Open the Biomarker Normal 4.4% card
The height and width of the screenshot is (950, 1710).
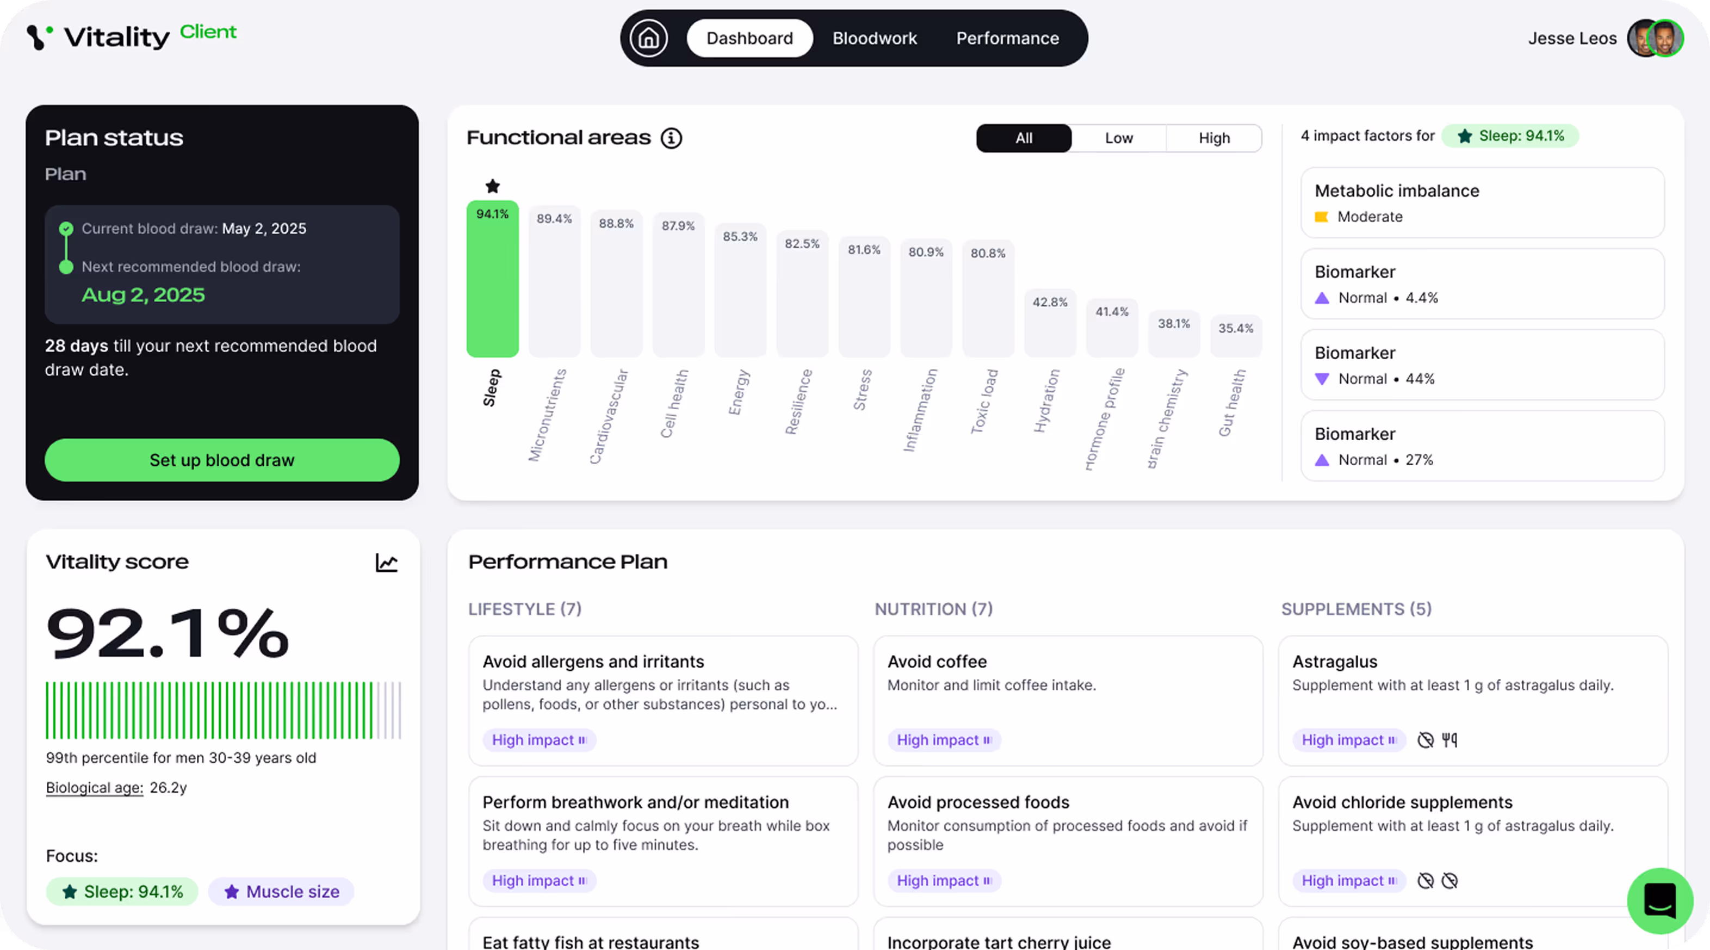point(1482,283)
